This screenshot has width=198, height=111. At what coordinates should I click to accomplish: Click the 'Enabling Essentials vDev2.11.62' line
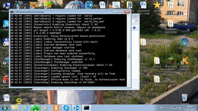pos(54,25)
